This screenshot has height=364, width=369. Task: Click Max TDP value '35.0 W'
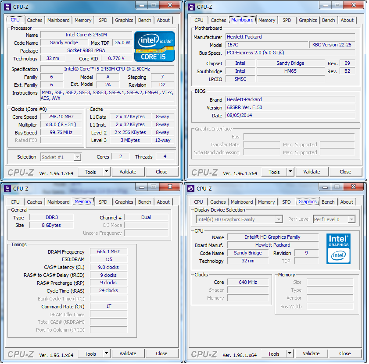click(122, 42)
